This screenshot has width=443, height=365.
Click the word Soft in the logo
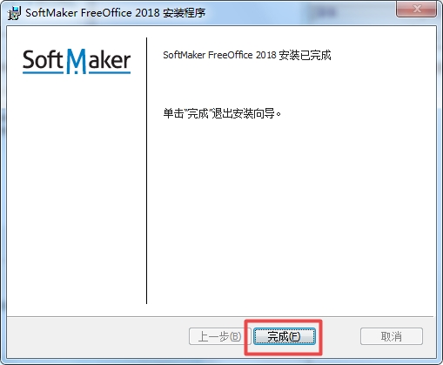[x=43, y=60]
